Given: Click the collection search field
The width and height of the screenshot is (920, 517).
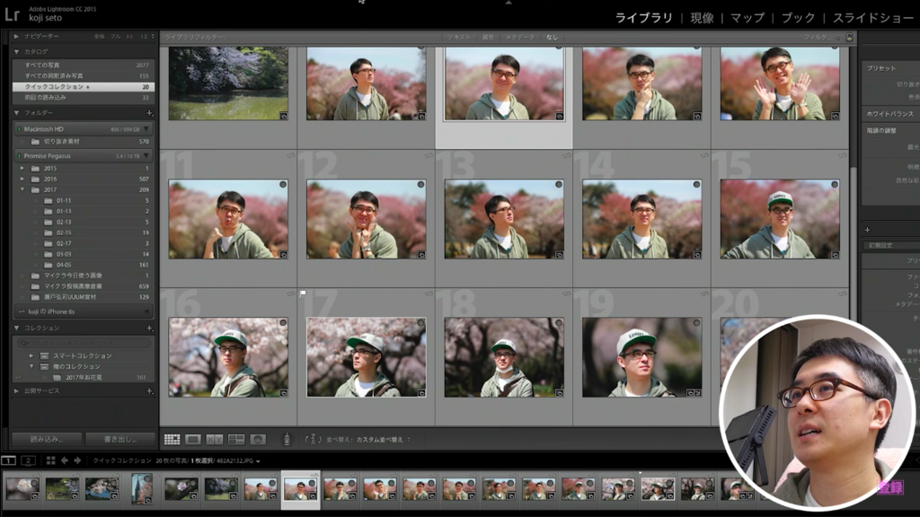Looking at the screenshot, I should (x=84, y=343).
